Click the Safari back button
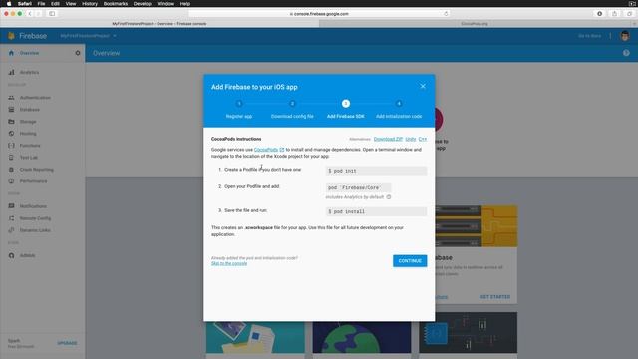638x359 pixels. pos(30,13)
